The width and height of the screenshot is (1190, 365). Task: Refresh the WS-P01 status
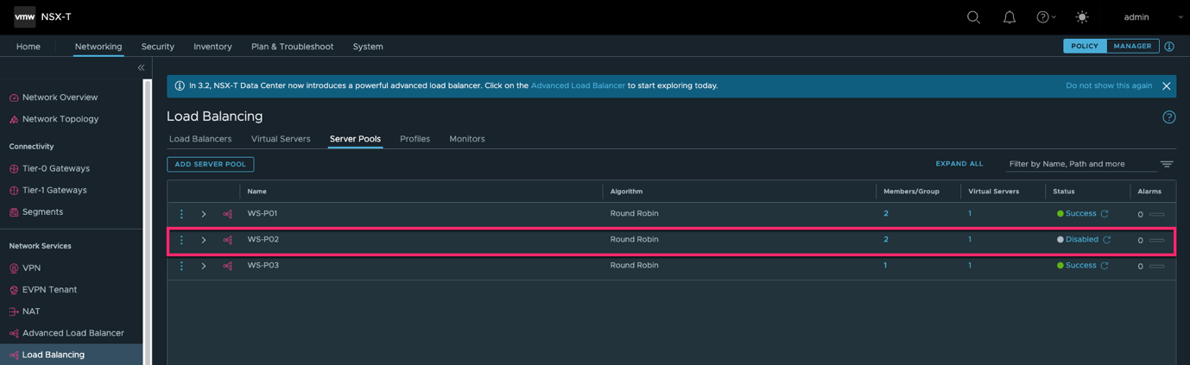[x=1105, y=214]
